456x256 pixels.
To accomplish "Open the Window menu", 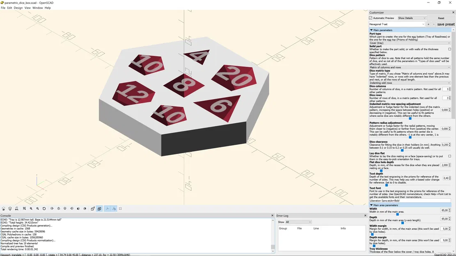I will tap(37, 7).
